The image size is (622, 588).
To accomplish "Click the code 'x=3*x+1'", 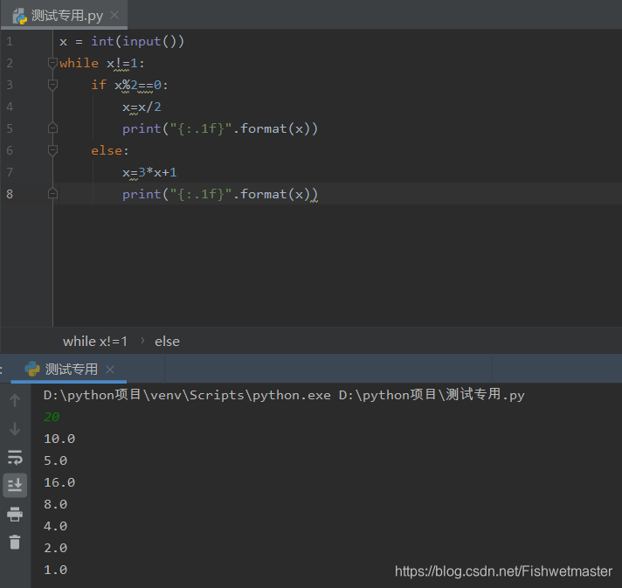I will [x=149, y=172].
